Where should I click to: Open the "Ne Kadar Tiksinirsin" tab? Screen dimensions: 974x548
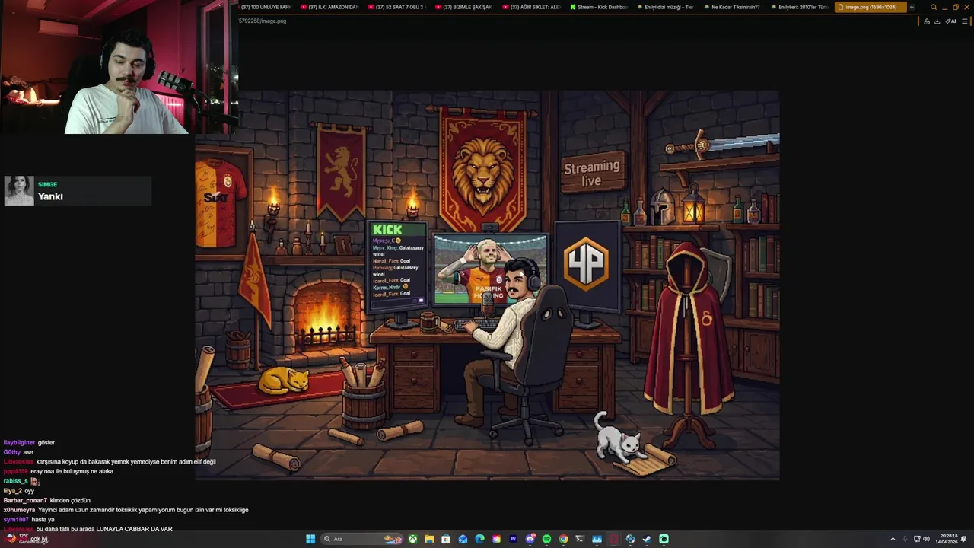pos(732,7)
